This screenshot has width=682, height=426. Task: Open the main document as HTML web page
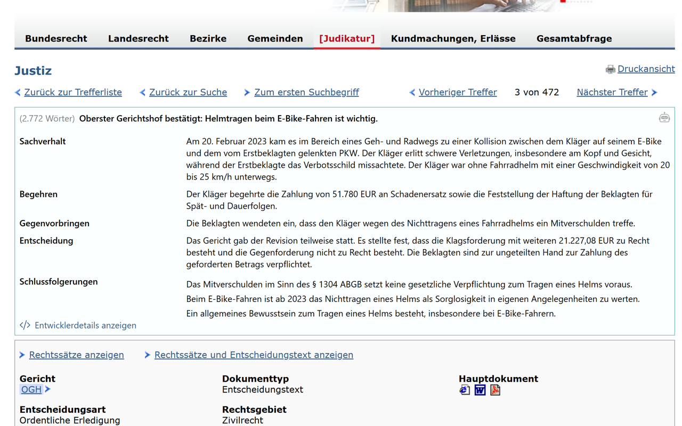[x=465, y=390]
